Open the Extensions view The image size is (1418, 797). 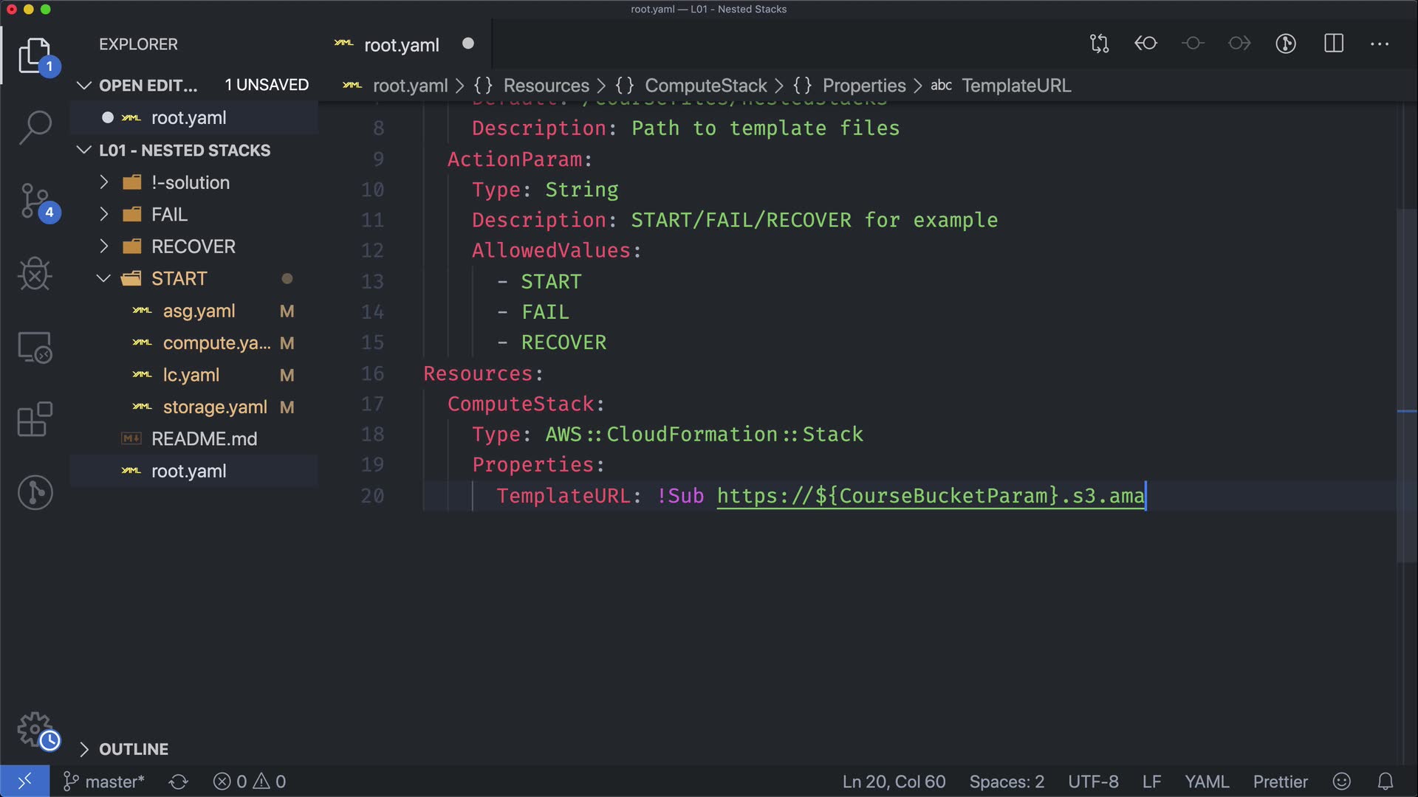pyautogui.click(x=35, y=420)
